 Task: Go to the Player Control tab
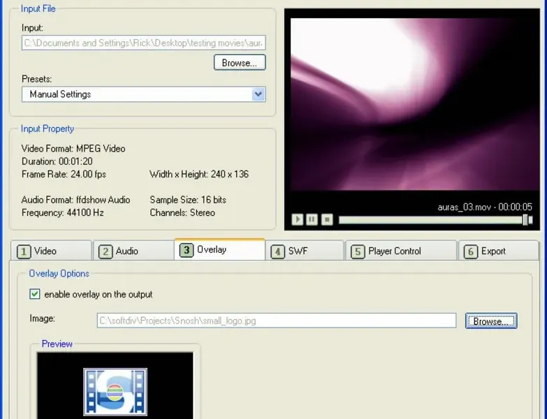click(401, 251)
